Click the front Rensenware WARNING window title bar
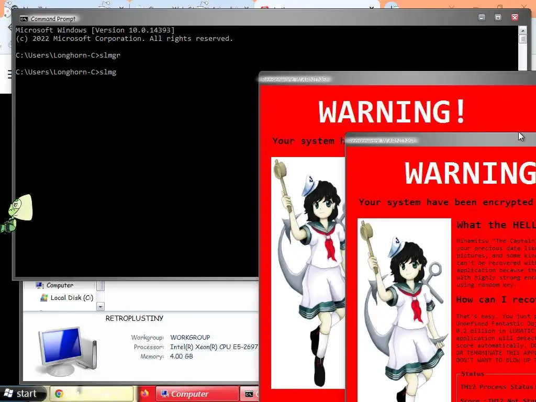Viewport: 536px width, 402px height. pyautogui.click(x=441, y=140)
